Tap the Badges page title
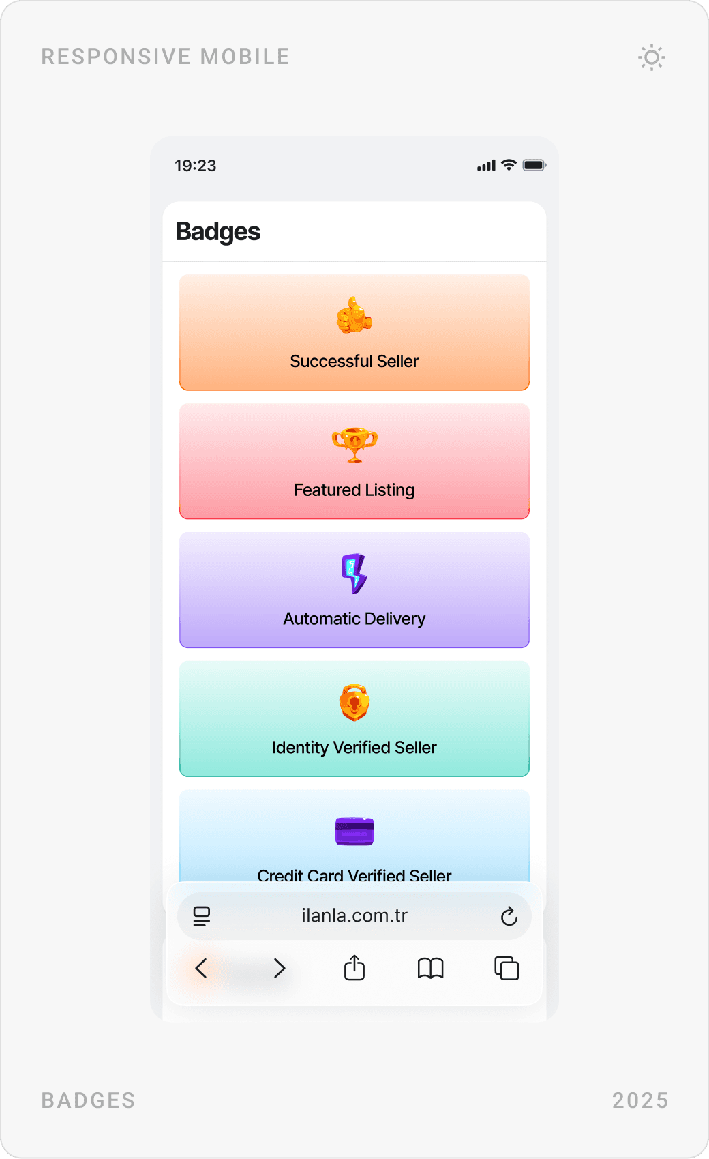The image size is (709, 1159). [x=217, y=231]
